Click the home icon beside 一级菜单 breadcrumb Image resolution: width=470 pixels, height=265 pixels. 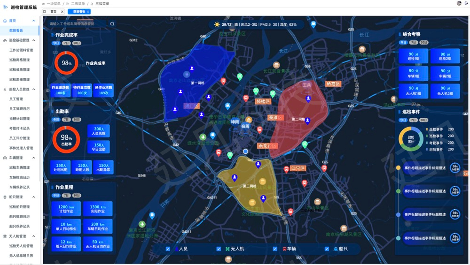[x=44, y=4]
